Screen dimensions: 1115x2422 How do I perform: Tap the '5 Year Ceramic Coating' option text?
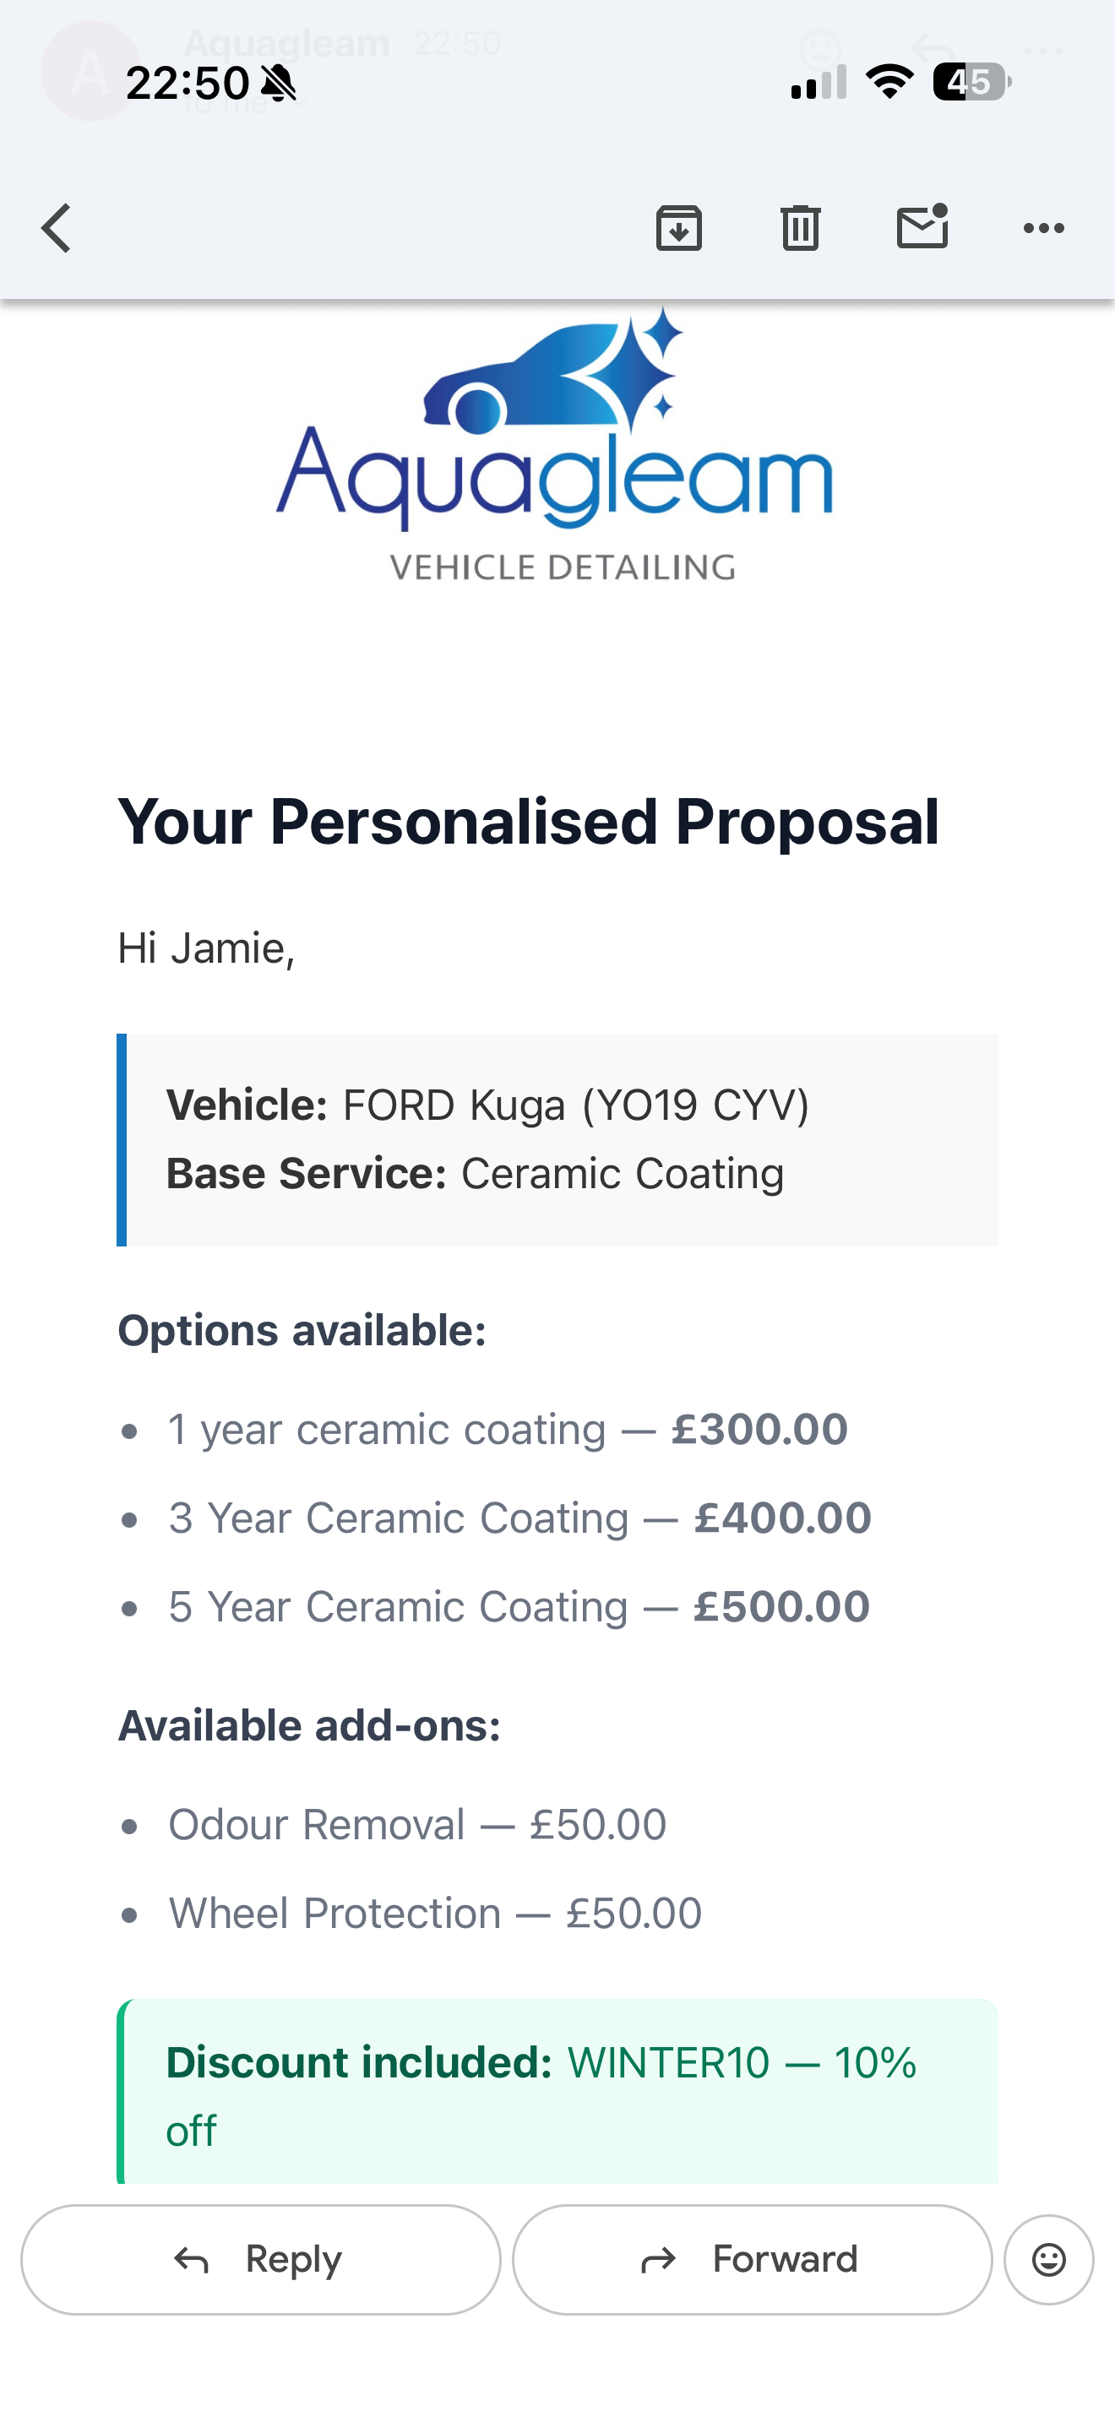pyautogui.click(x=517, y=1606)
